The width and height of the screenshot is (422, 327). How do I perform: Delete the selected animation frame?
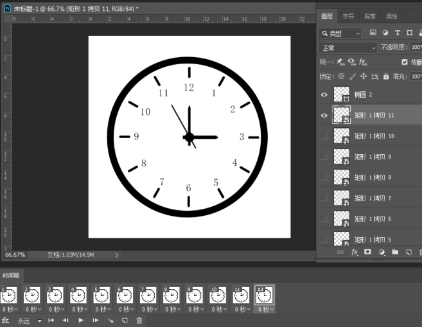pos(139,320)
